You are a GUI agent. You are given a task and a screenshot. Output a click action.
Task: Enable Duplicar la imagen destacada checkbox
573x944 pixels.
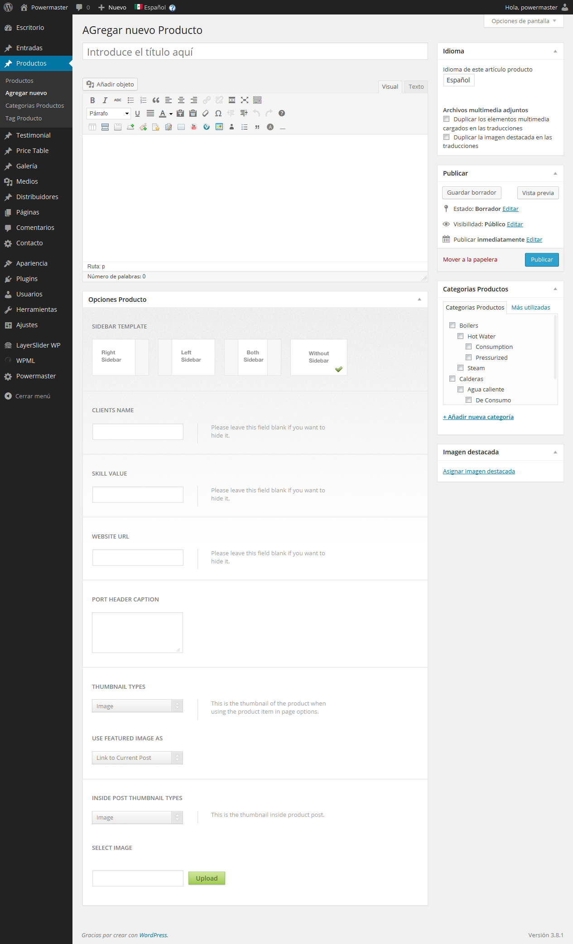447,137
